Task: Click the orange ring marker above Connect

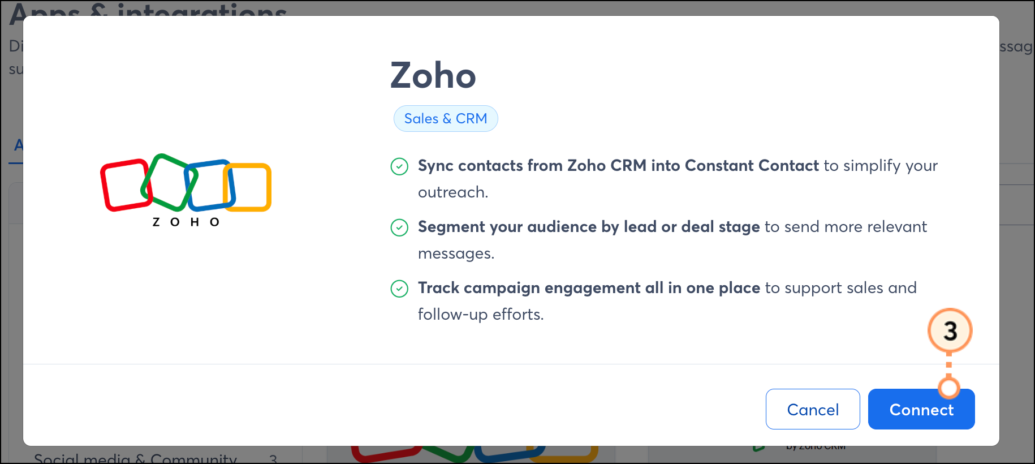Action: [948, 388]
